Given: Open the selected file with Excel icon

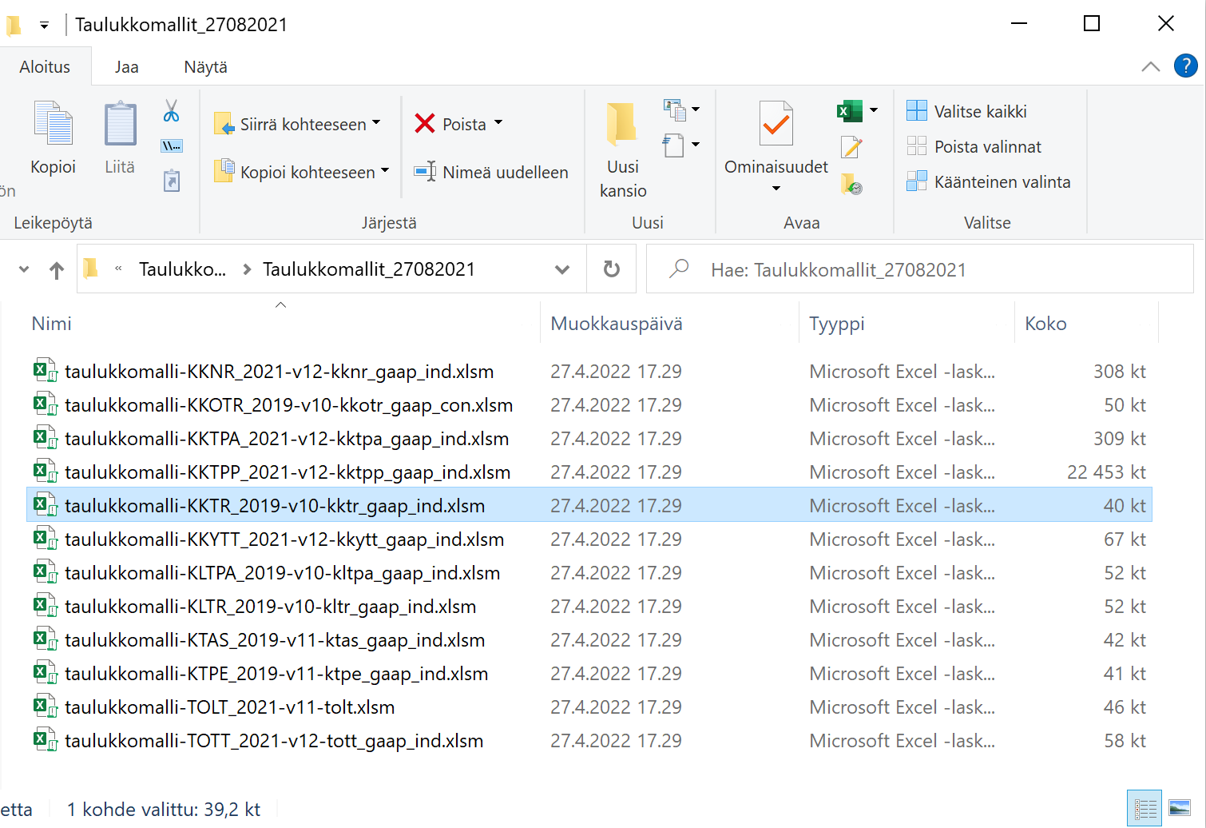Looking at the screenshot, I should [849, 111].
